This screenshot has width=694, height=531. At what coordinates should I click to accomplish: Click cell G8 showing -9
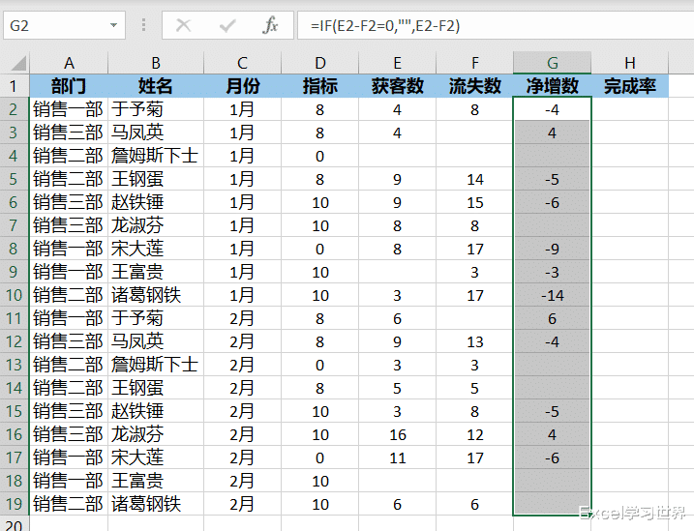point(552,249)
